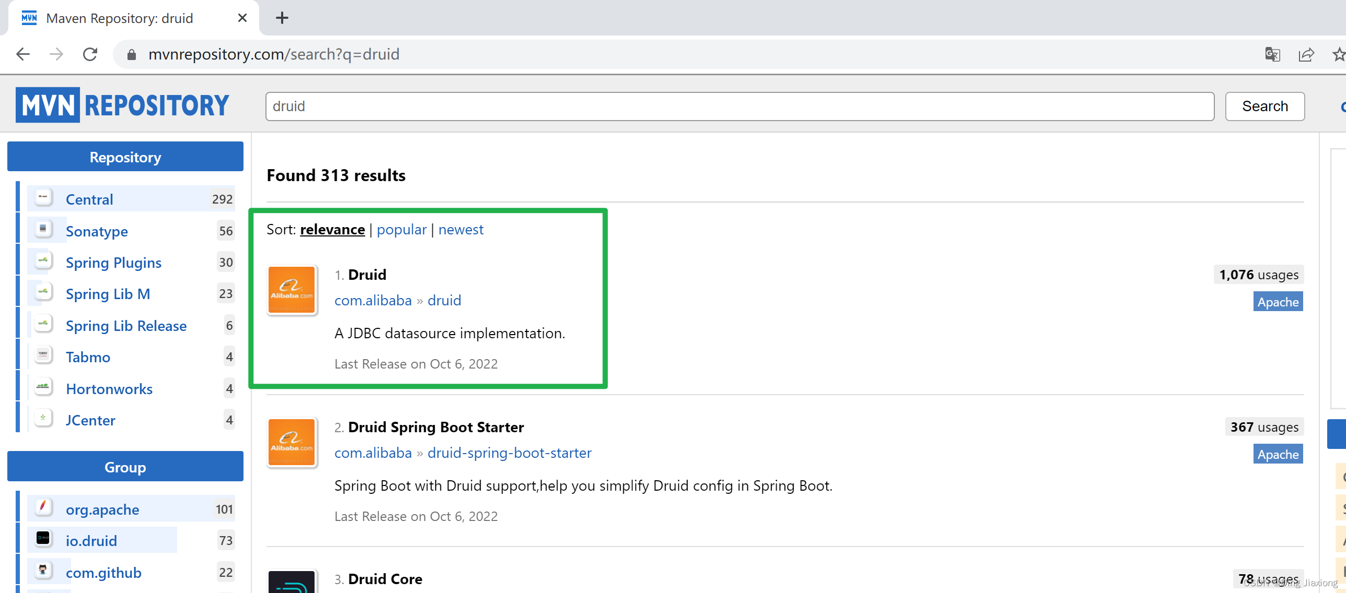Screen dimensions: 1346x593
Task: Click the Hortonworks repository icon
Action: 43,386
